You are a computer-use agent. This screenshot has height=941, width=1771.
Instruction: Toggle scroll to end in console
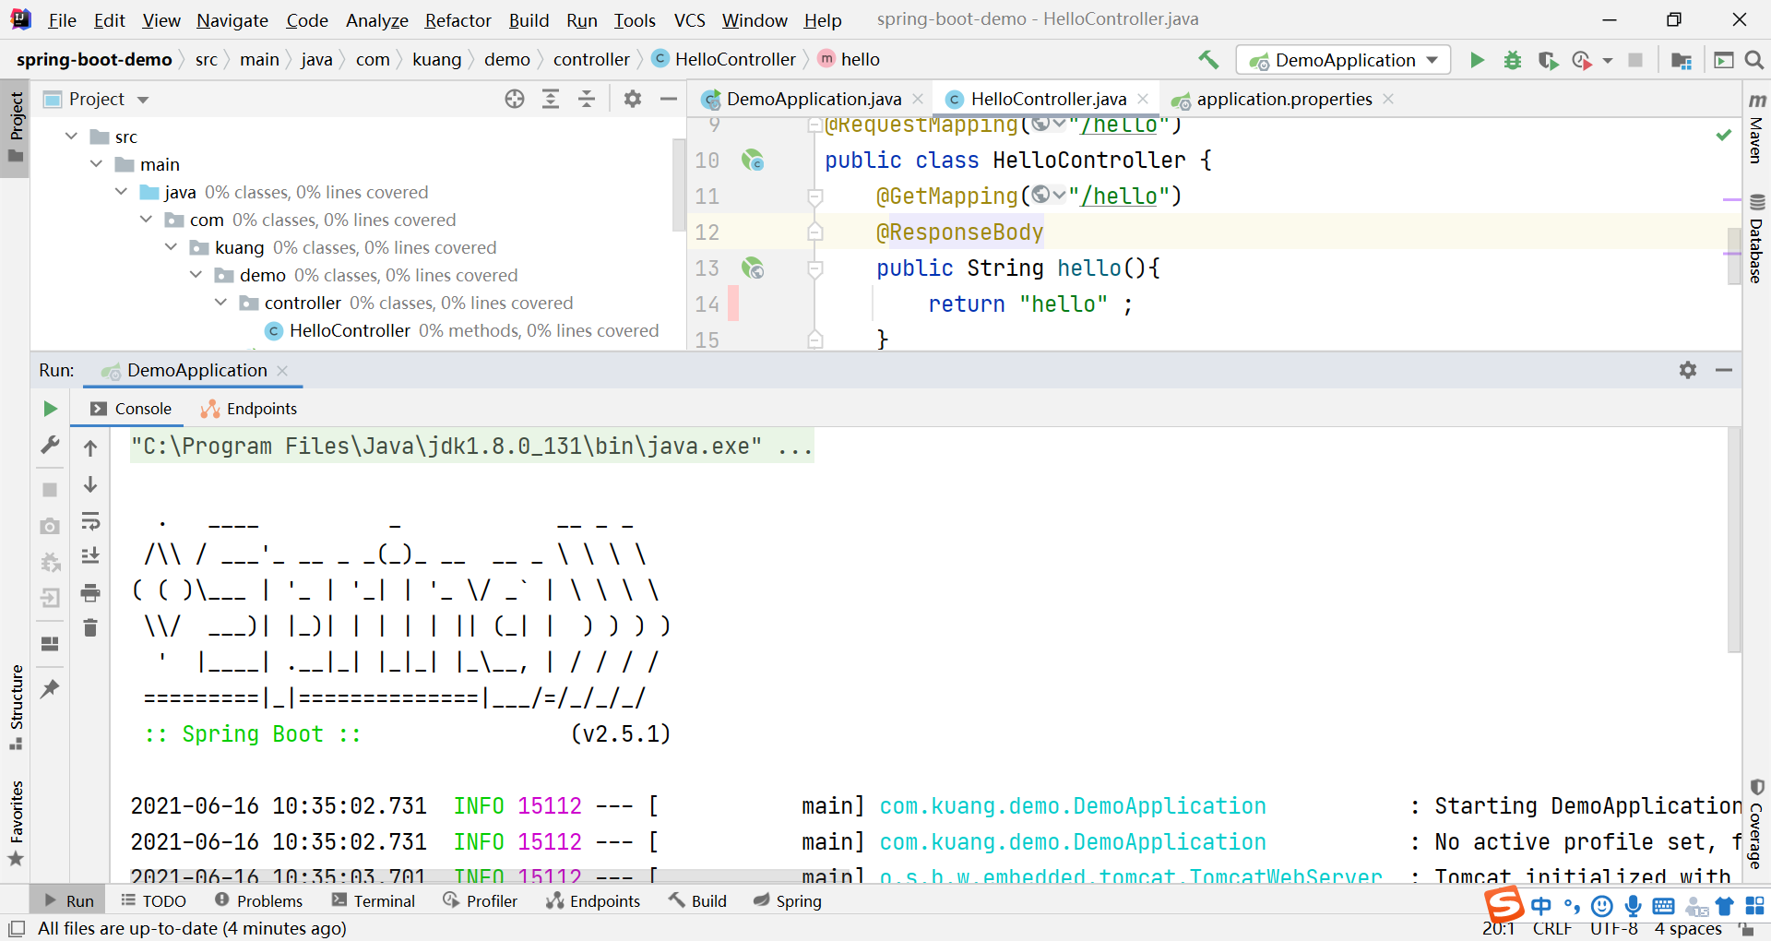click(x=90, y=555)
